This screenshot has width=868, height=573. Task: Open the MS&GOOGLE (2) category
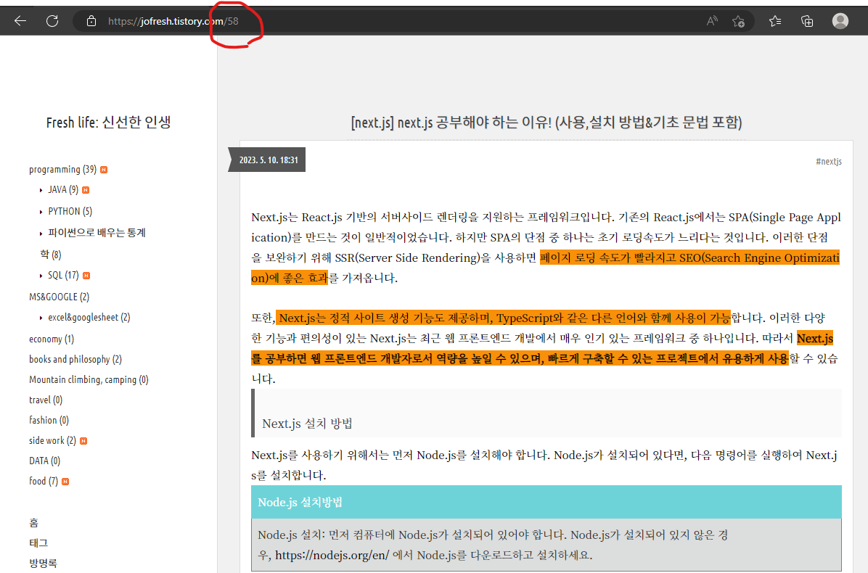click(x=60, y=297)
